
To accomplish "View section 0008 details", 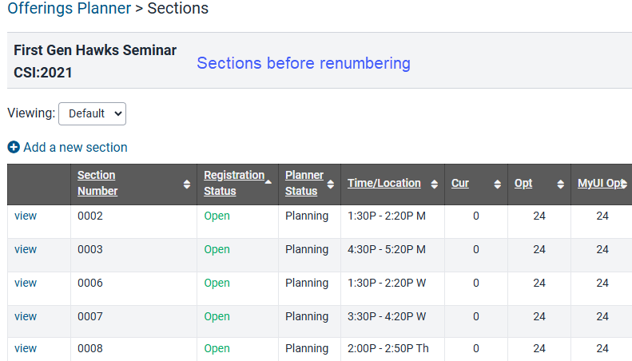I will (26, 348).
